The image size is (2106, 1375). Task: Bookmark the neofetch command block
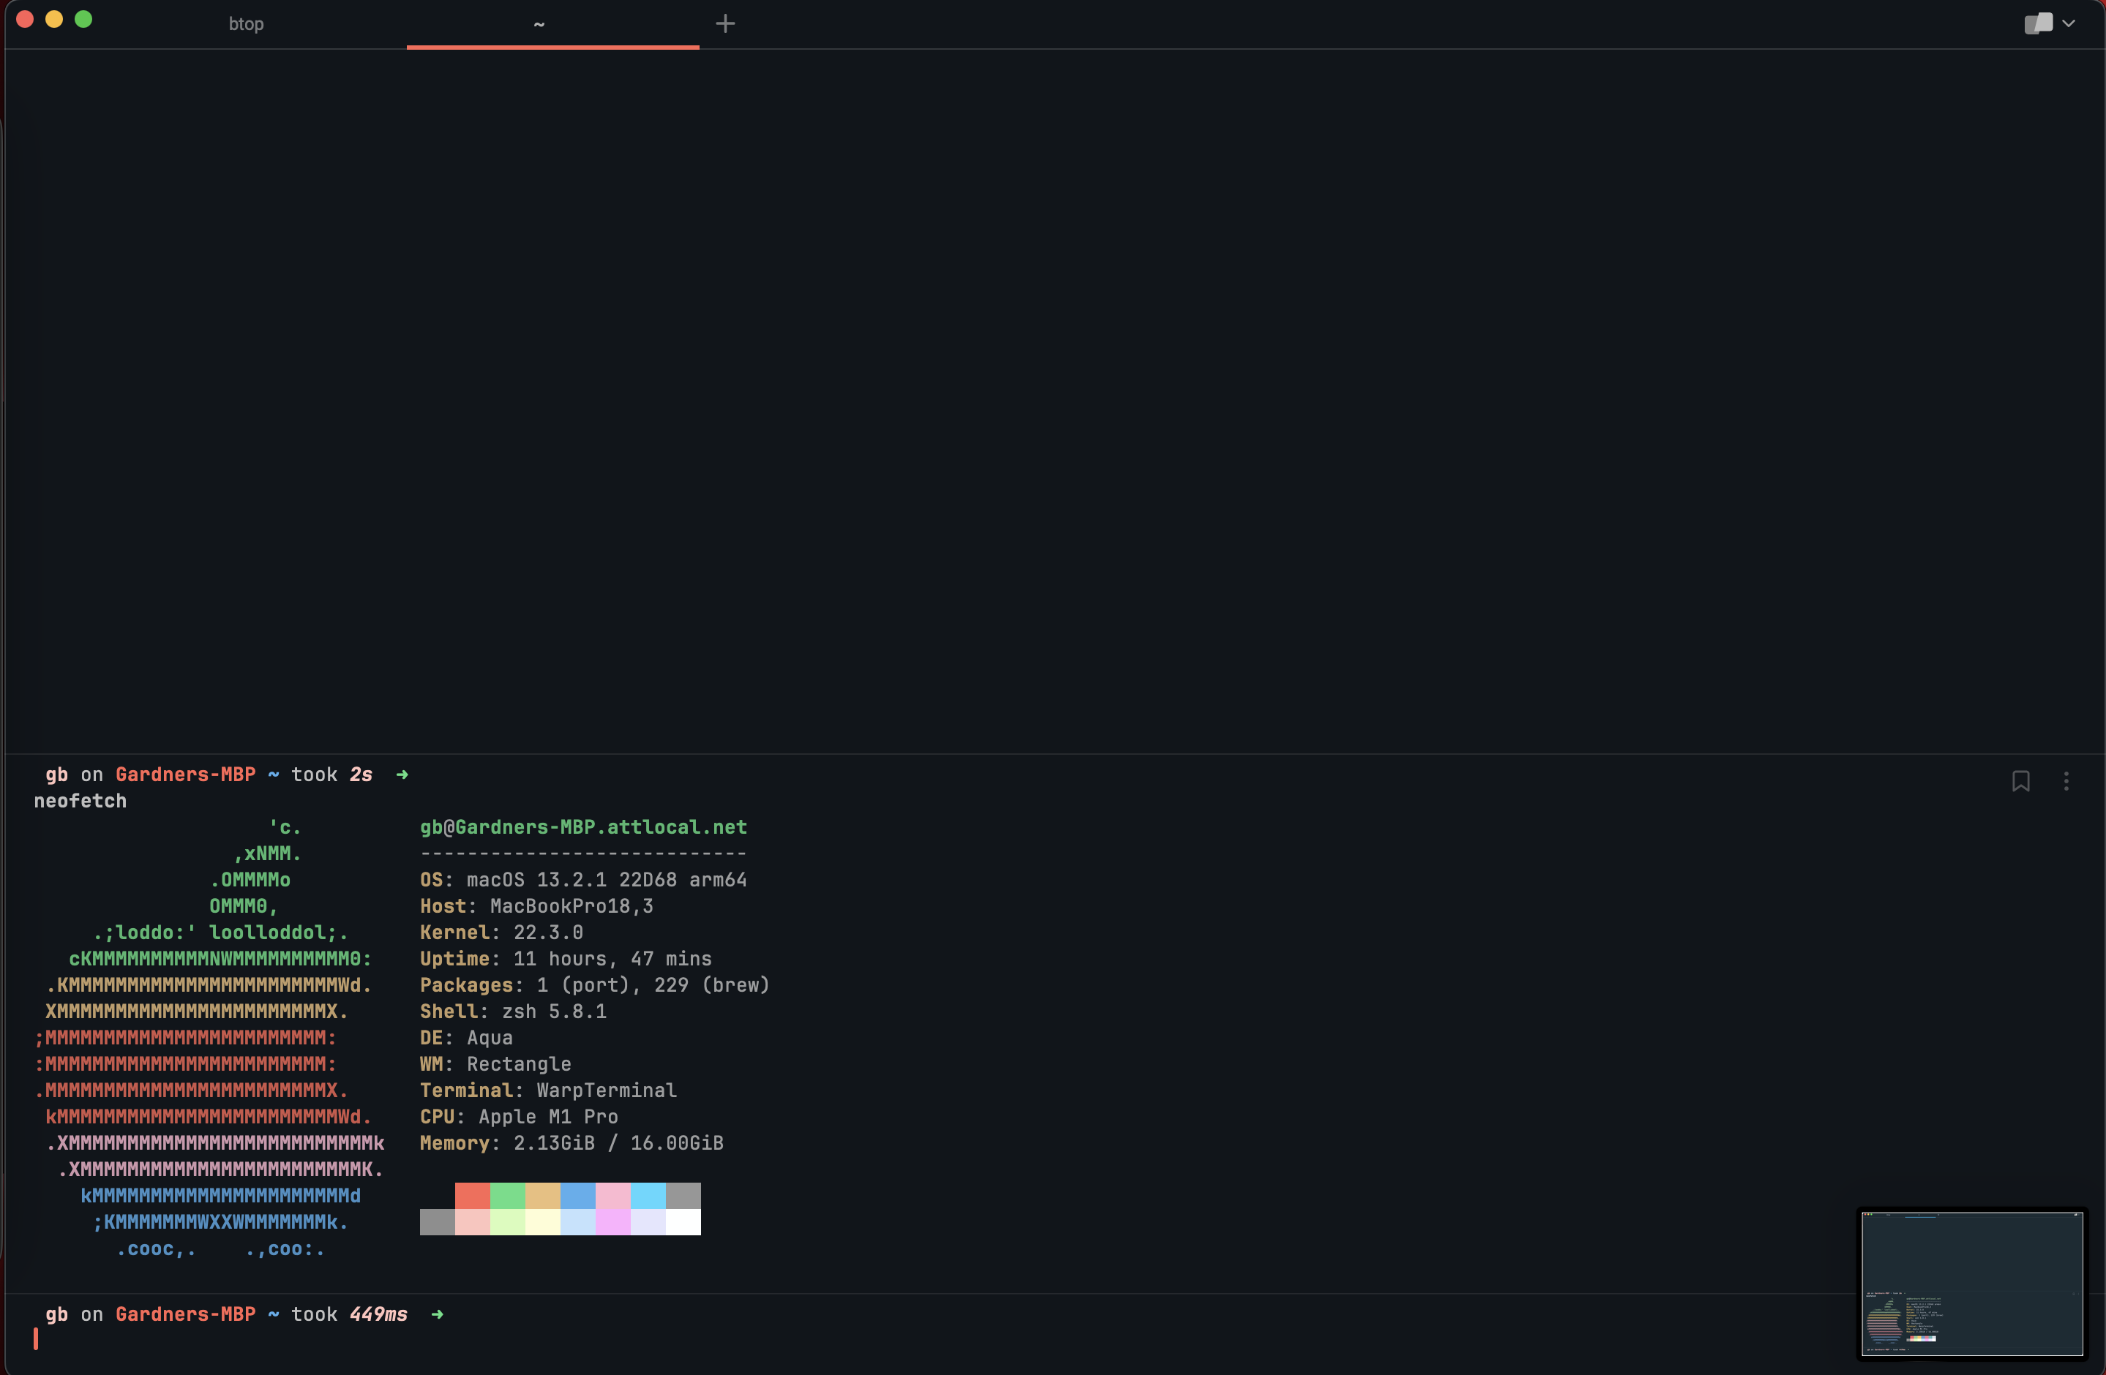(2020, 781)
